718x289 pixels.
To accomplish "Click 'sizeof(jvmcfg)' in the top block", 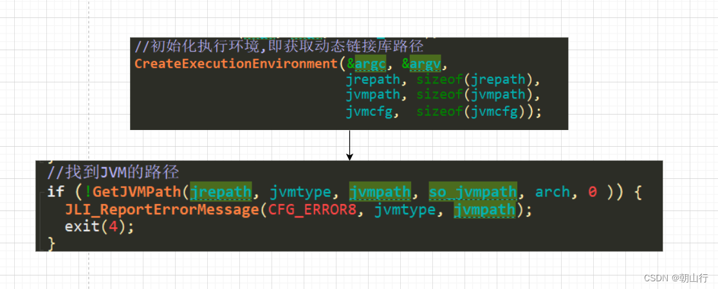I will coord(471,111).
